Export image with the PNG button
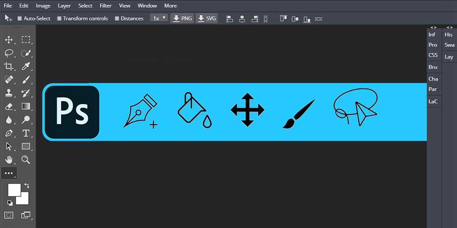 [182, 18]
